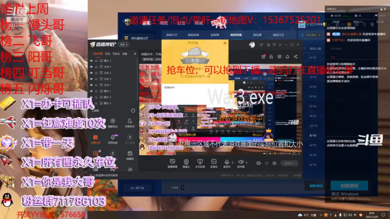
Task: Open the 视频连麦 tool
Action: 113,139
